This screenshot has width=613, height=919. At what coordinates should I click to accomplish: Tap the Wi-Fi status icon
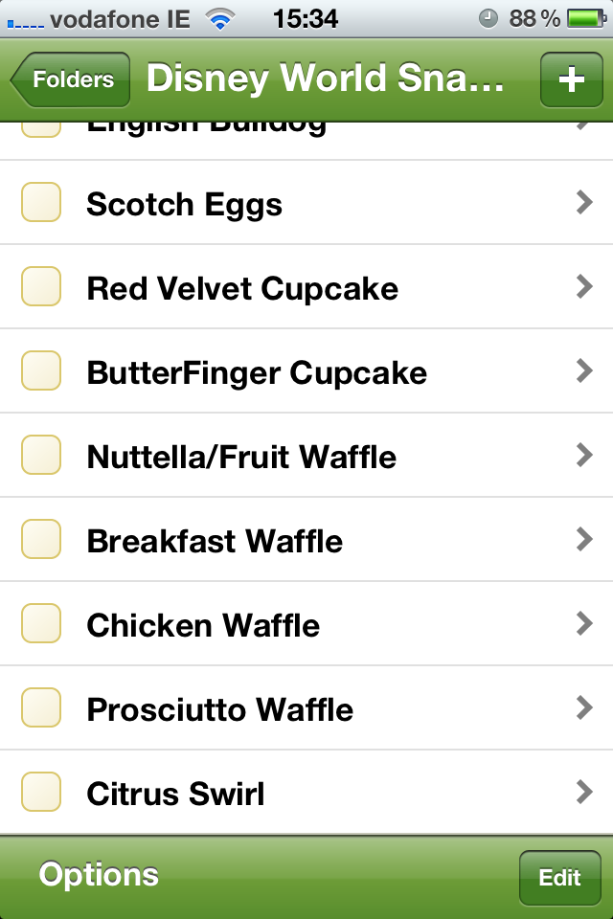coord(220,18)
